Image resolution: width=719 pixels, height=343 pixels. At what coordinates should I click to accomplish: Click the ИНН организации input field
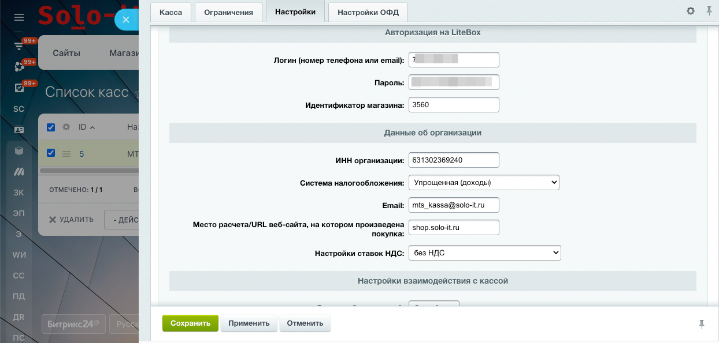click(453, 160)
